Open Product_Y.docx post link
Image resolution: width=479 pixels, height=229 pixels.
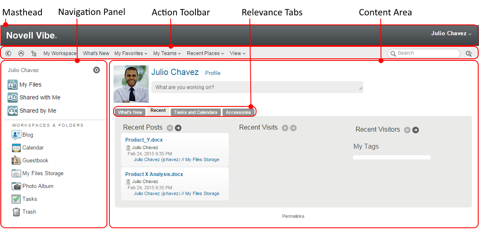pos(144,140)
